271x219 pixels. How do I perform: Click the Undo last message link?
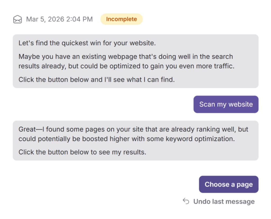coord(224,202)
